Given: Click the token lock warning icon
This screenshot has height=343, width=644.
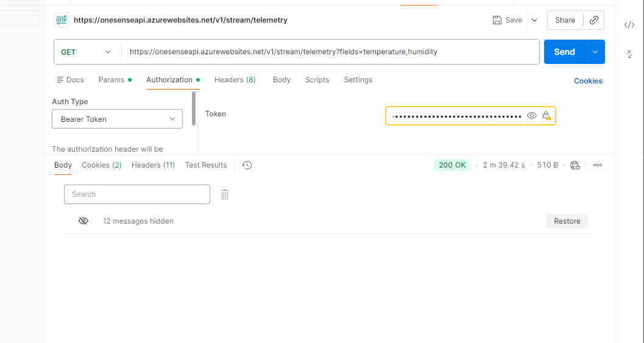Looking at the screenshot, I should tap(547, 116).
